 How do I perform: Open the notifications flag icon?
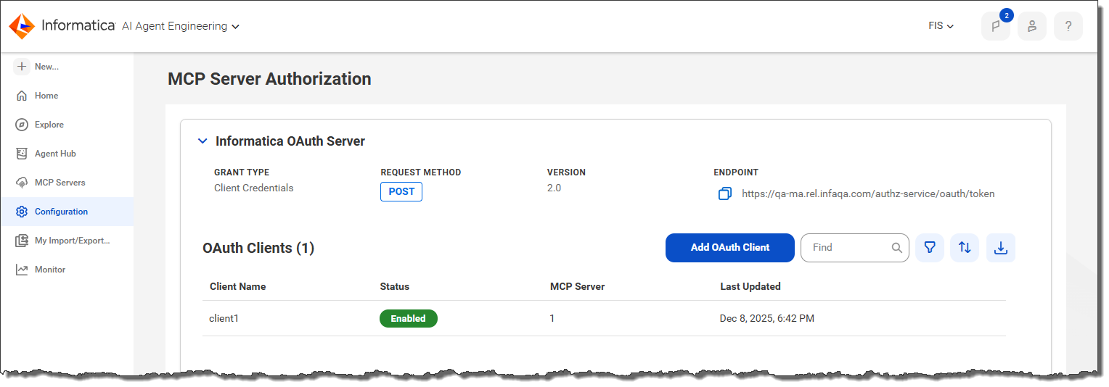995,26
